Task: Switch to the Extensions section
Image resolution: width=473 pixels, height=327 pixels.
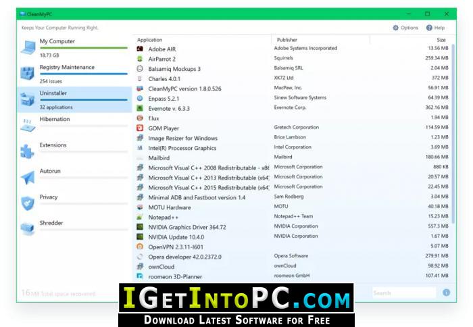Action: click(x=75, y=151)
